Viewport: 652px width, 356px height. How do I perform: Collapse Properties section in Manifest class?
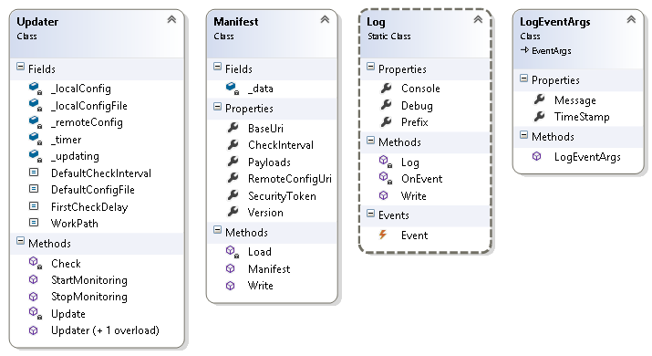217,107
